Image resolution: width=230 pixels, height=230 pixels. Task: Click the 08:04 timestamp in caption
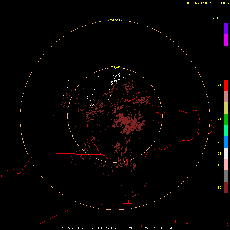point(167,228)
